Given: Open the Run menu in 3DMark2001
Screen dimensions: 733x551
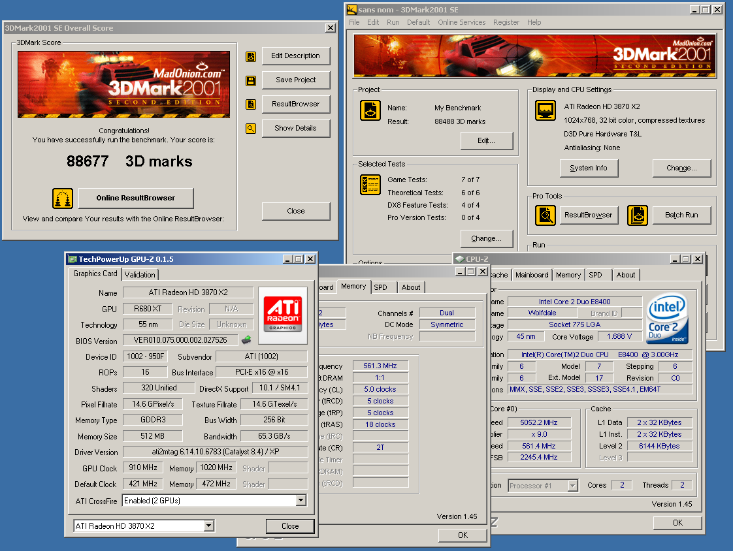Looking at the screenshot, I should point(393,22).
